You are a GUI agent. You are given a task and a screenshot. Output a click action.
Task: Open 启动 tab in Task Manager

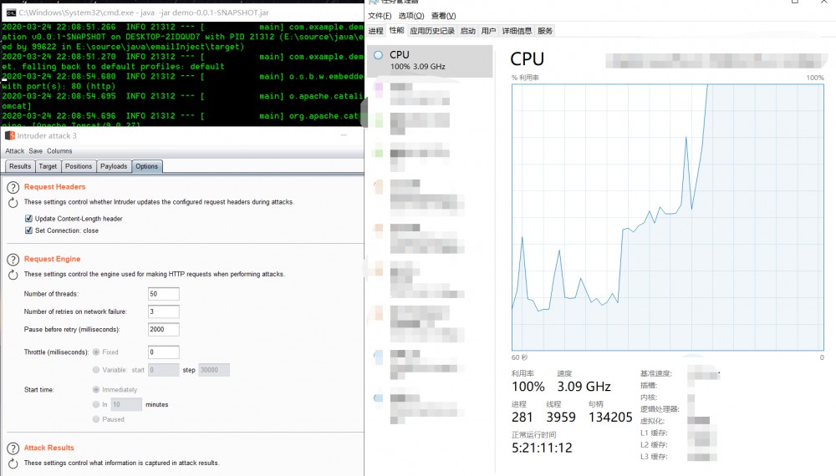(467, 31)
